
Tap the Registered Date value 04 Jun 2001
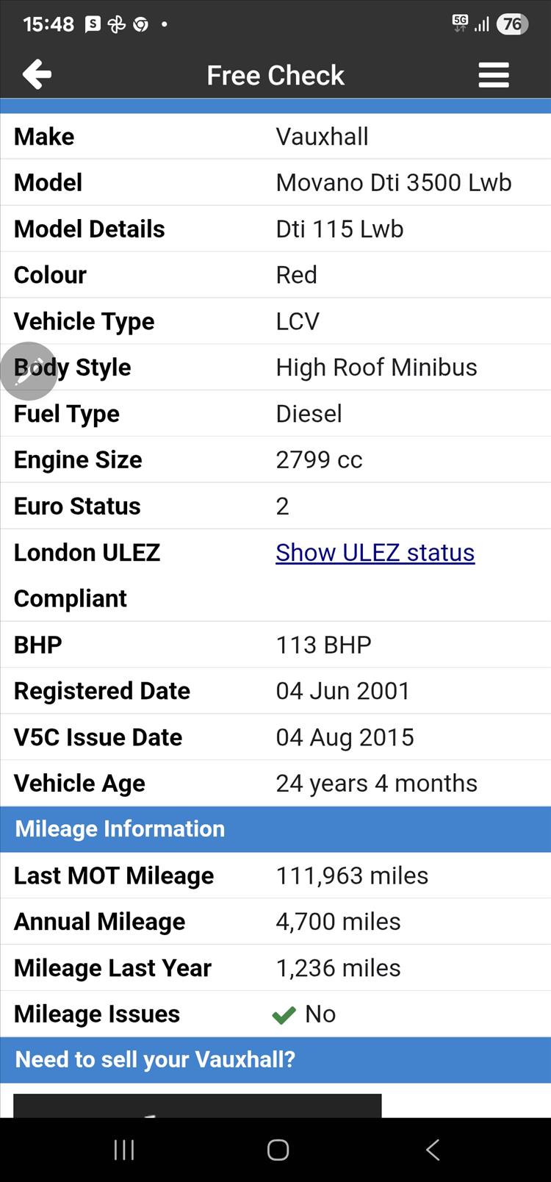342,691
